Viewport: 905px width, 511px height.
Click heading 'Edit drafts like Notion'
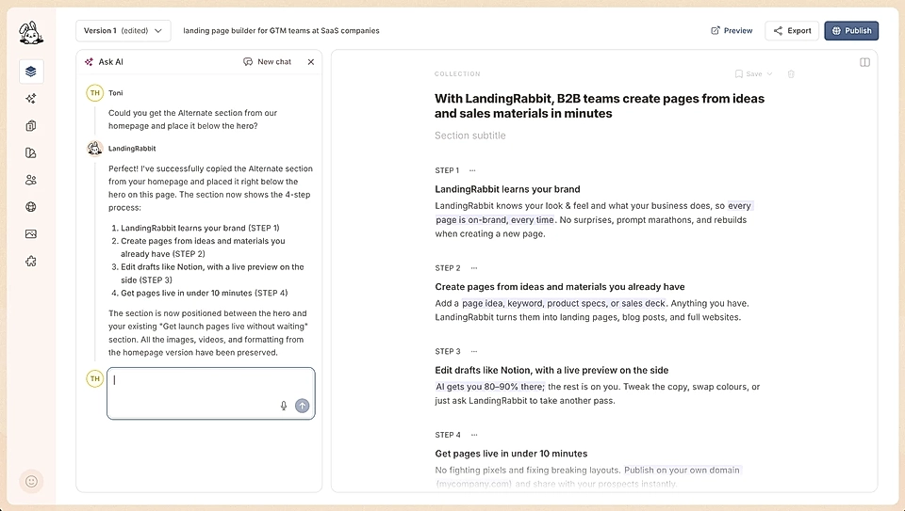(x=551, y=370)
